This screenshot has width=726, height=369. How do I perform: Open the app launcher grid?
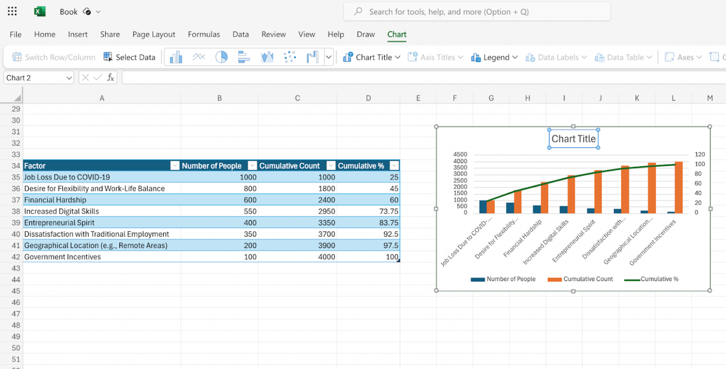pos(12,11)
